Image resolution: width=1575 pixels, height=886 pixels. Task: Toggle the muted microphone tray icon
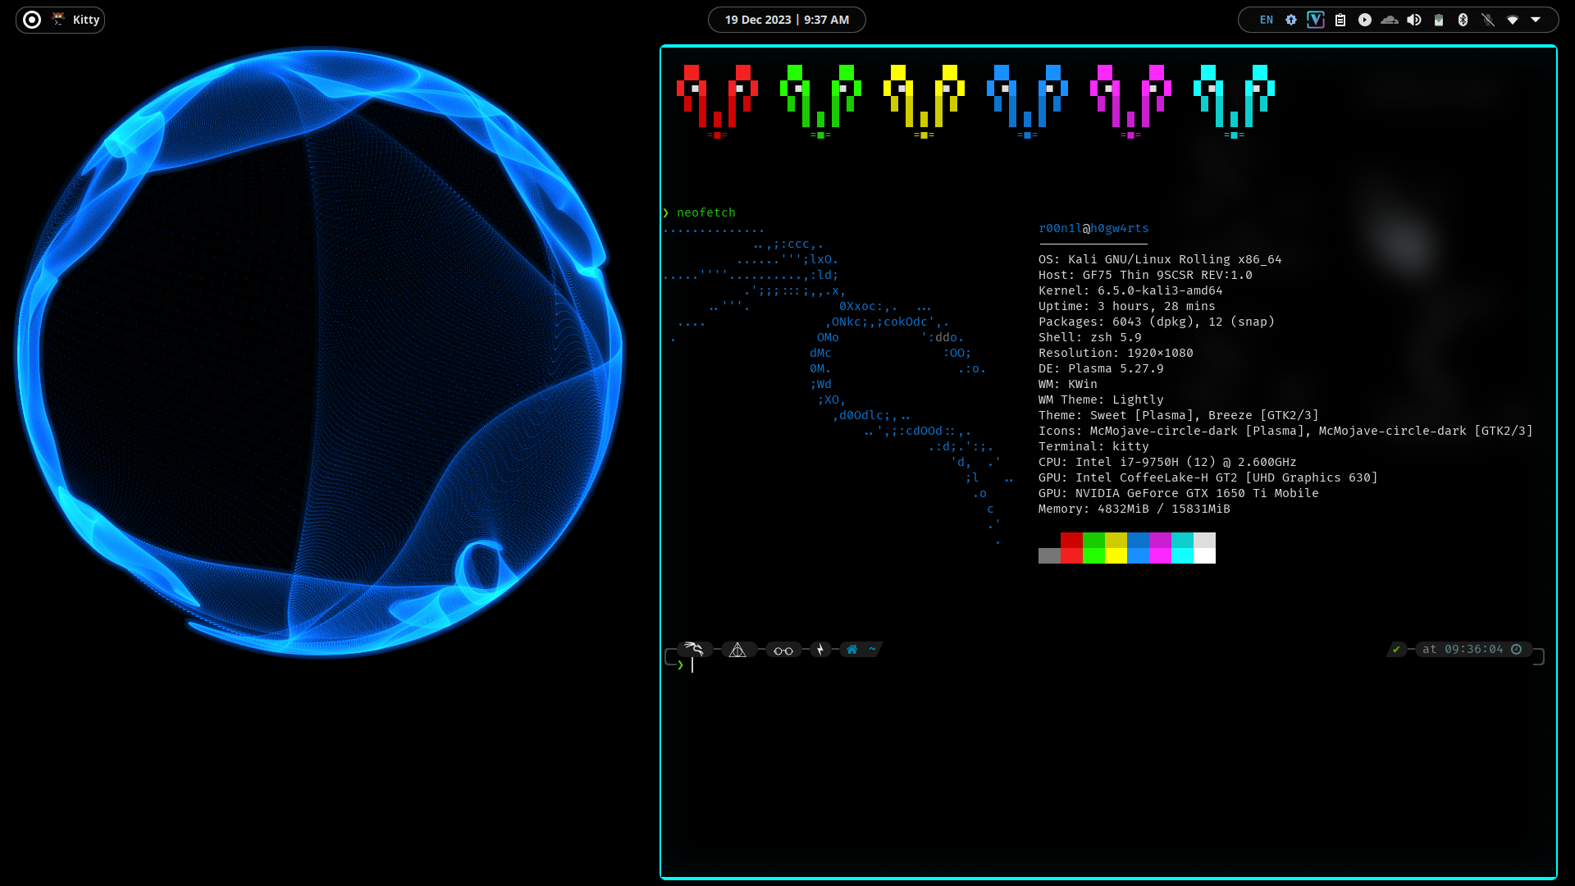tap(1487, 20)
